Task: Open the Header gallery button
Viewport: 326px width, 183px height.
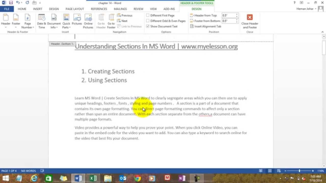Action: (6, 21)
